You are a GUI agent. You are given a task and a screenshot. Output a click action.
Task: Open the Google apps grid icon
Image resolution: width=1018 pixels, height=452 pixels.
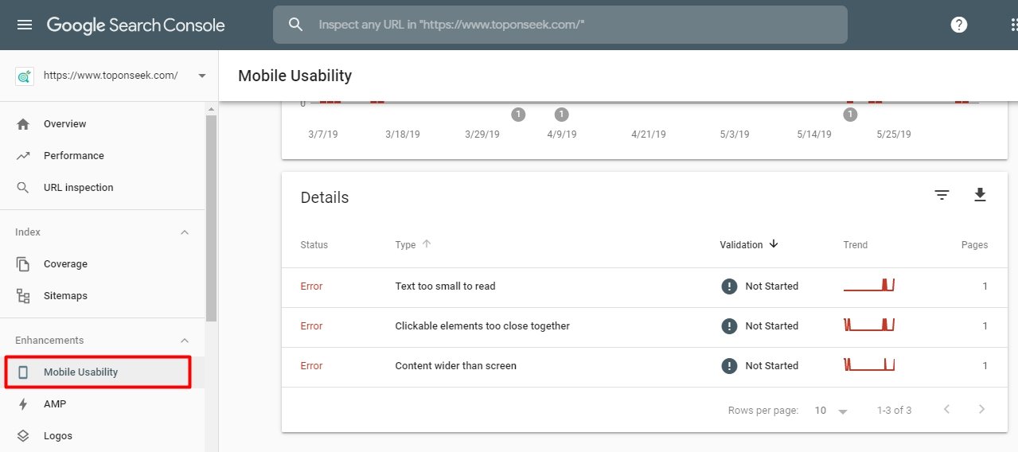click(1012, 25)
